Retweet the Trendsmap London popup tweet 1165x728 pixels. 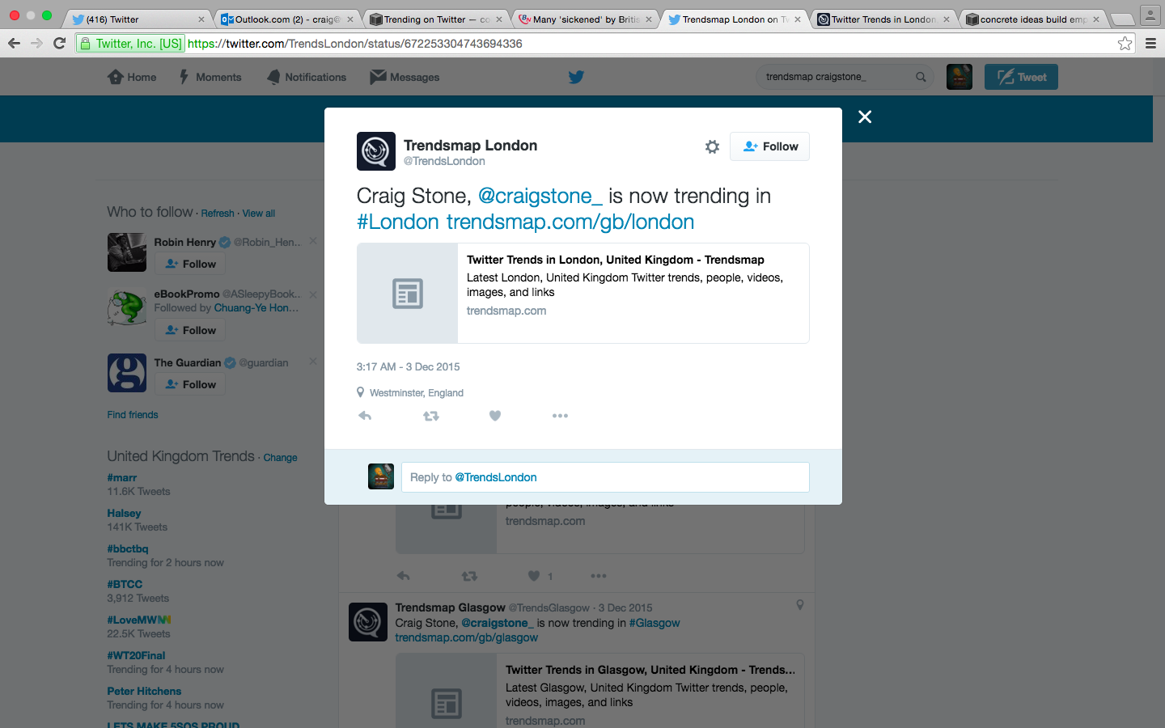[431, 416]
